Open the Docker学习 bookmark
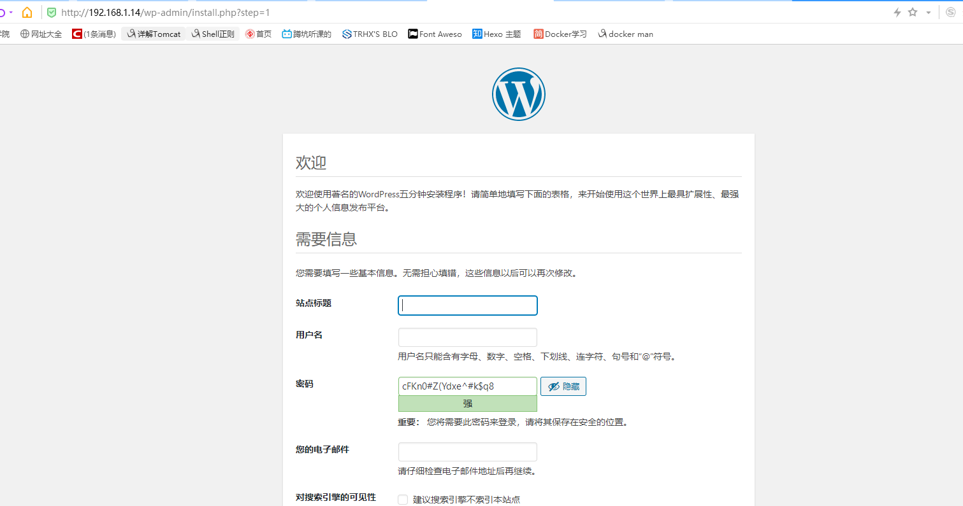Viewport: 963px width, 506px height. tap(560, 34)
